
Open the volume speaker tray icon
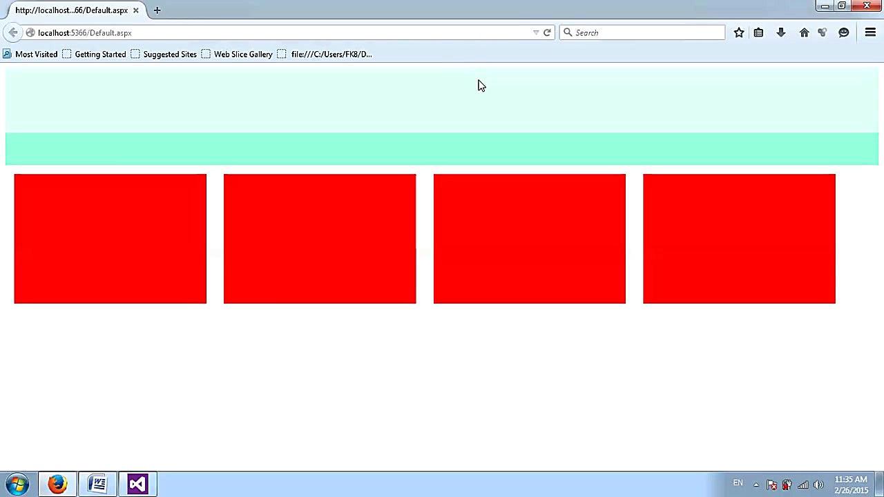click(818, 485)
